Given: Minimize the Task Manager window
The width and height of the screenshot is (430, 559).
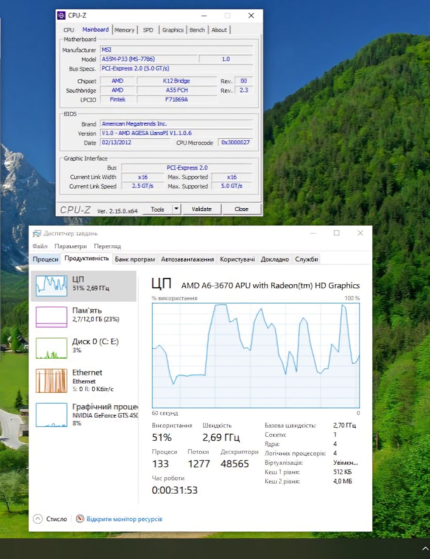Looking at the screenshot, I should pyautogui.click(x=313, y=233).
